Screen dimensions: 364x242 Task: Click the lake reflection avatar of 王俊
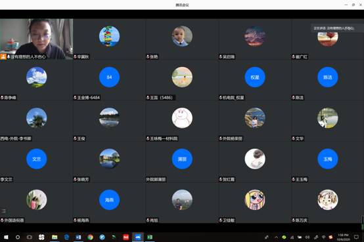tap(109, 118)
